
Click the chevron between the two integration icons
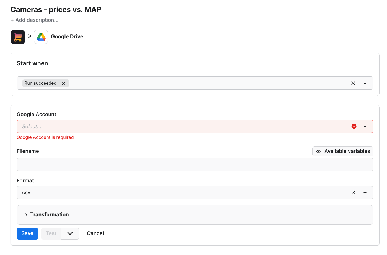point(29,36)
